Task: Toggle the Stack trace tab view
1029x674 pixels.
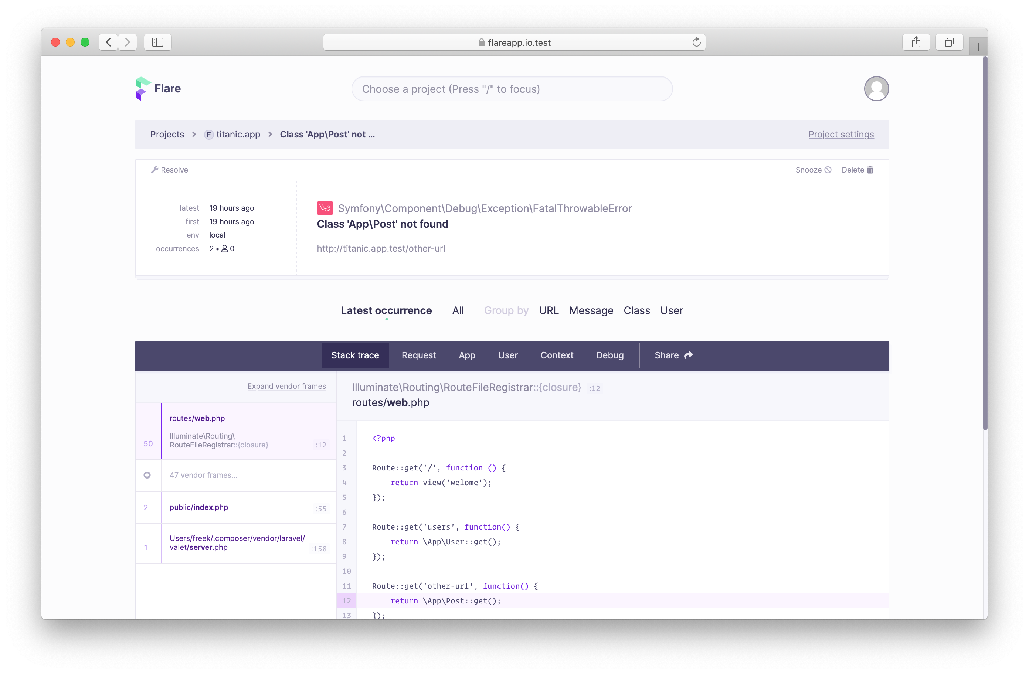Action: 355,354
